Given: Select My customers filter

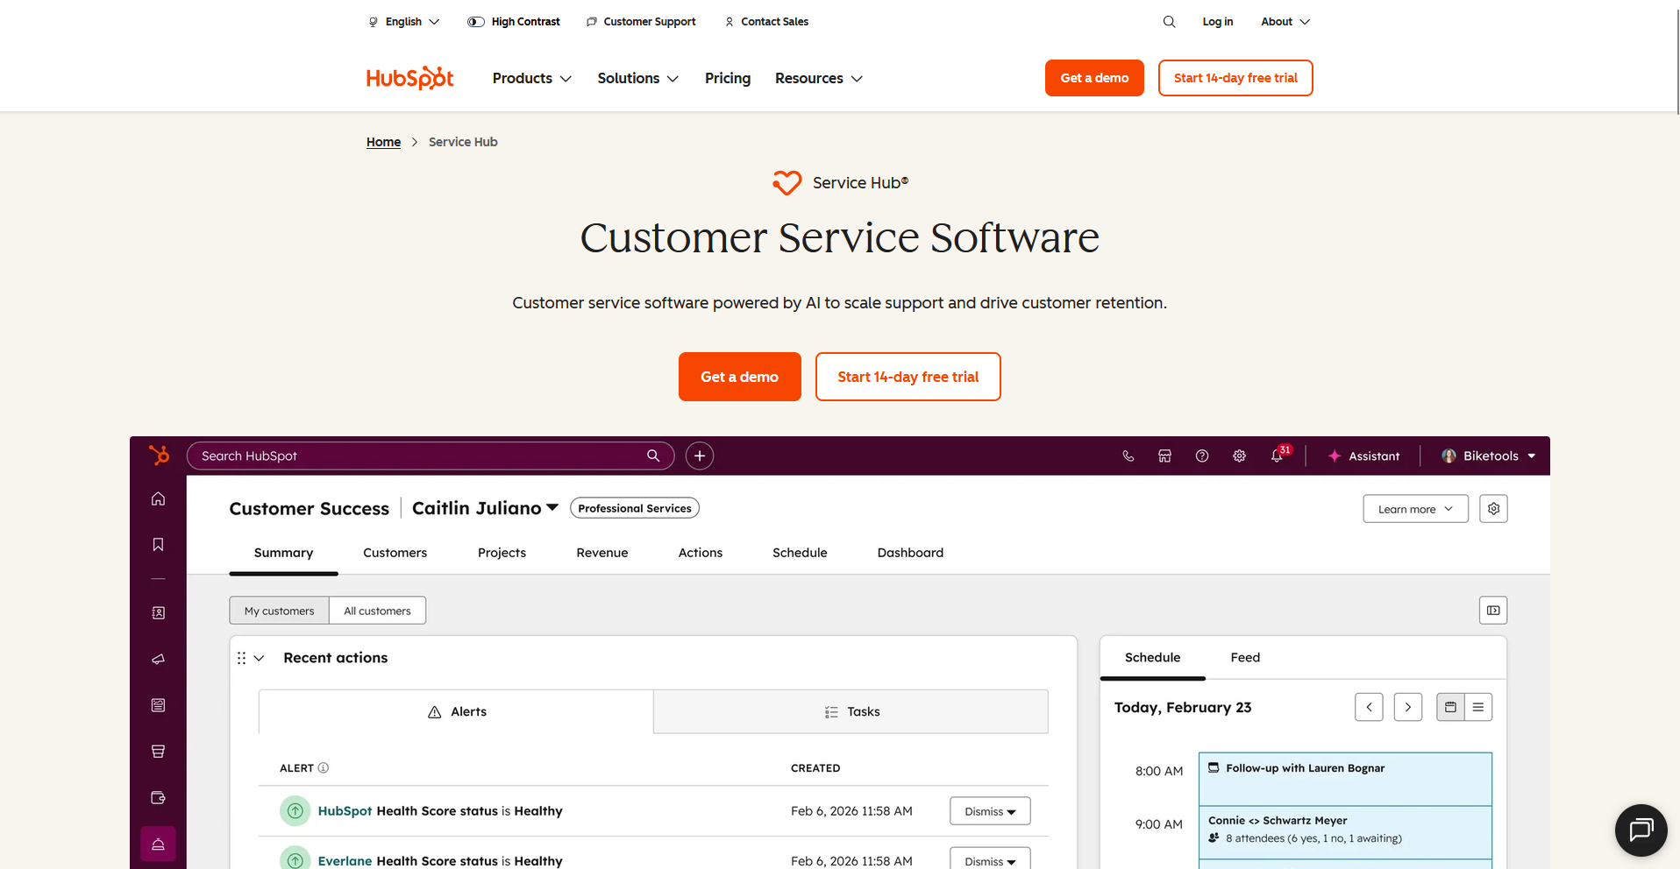Looking at the screenshot, I should [x=279, y=611].
